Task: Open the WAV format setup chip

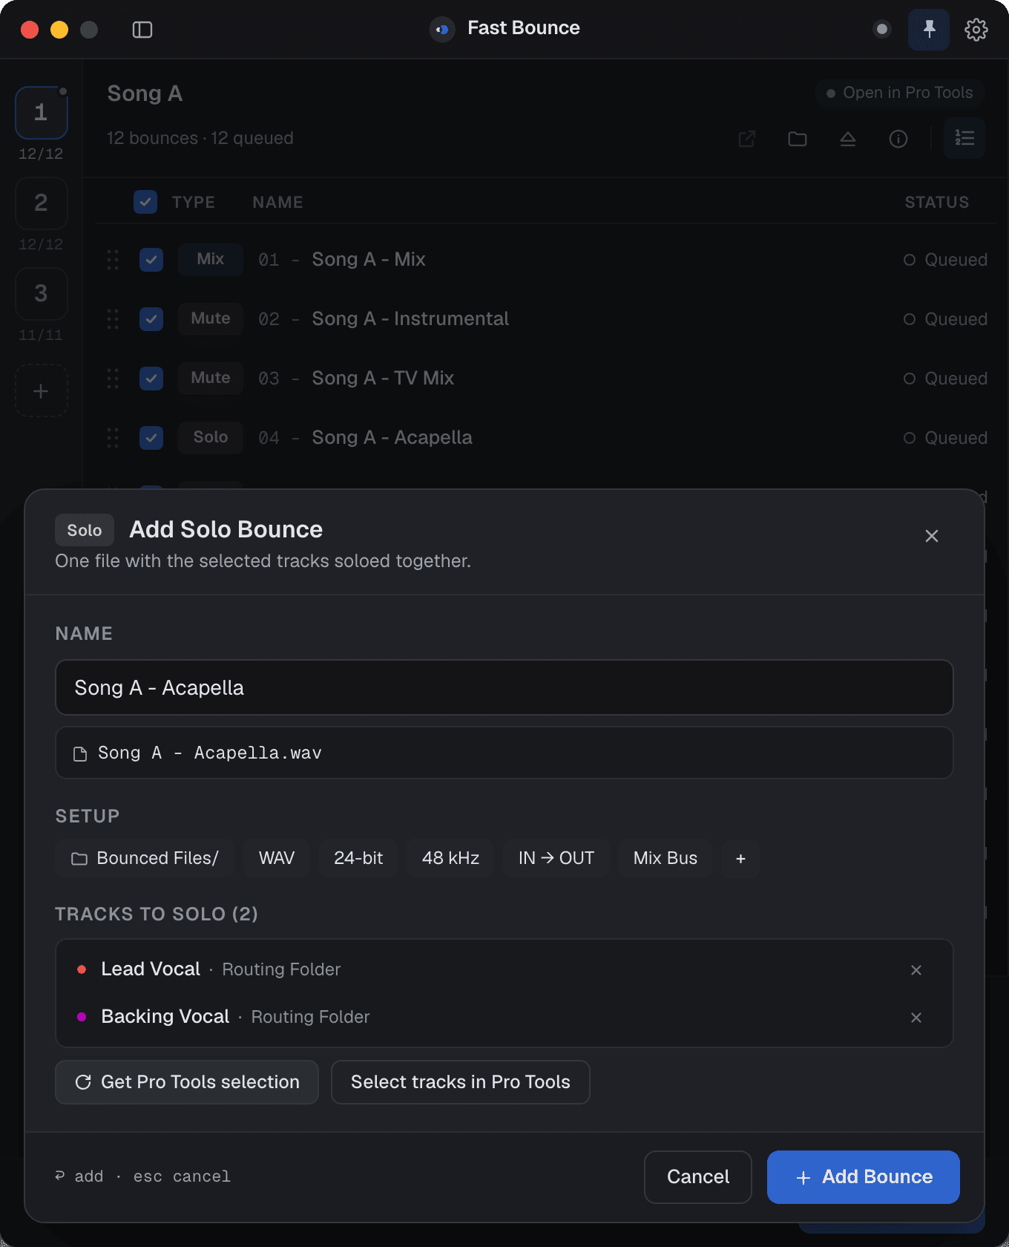Action: tap(277, 859)
